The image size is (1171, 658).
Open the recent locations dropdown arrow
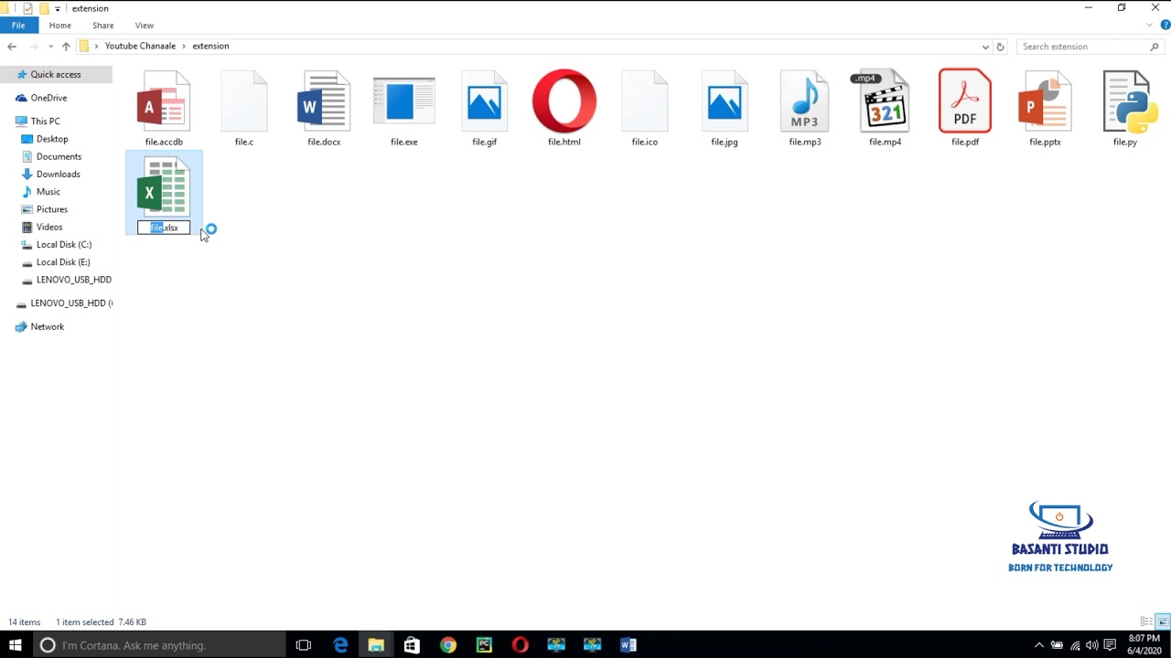tap(50, 47)
